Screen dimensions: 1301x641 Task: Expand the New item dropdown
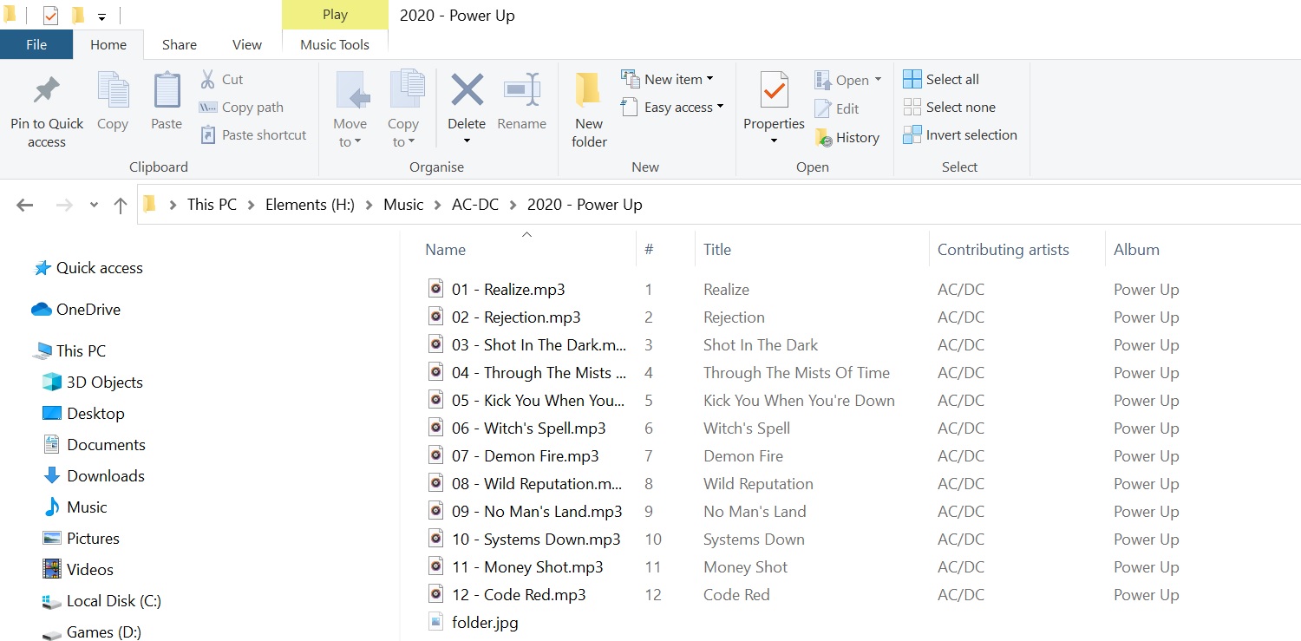[709, 79]
